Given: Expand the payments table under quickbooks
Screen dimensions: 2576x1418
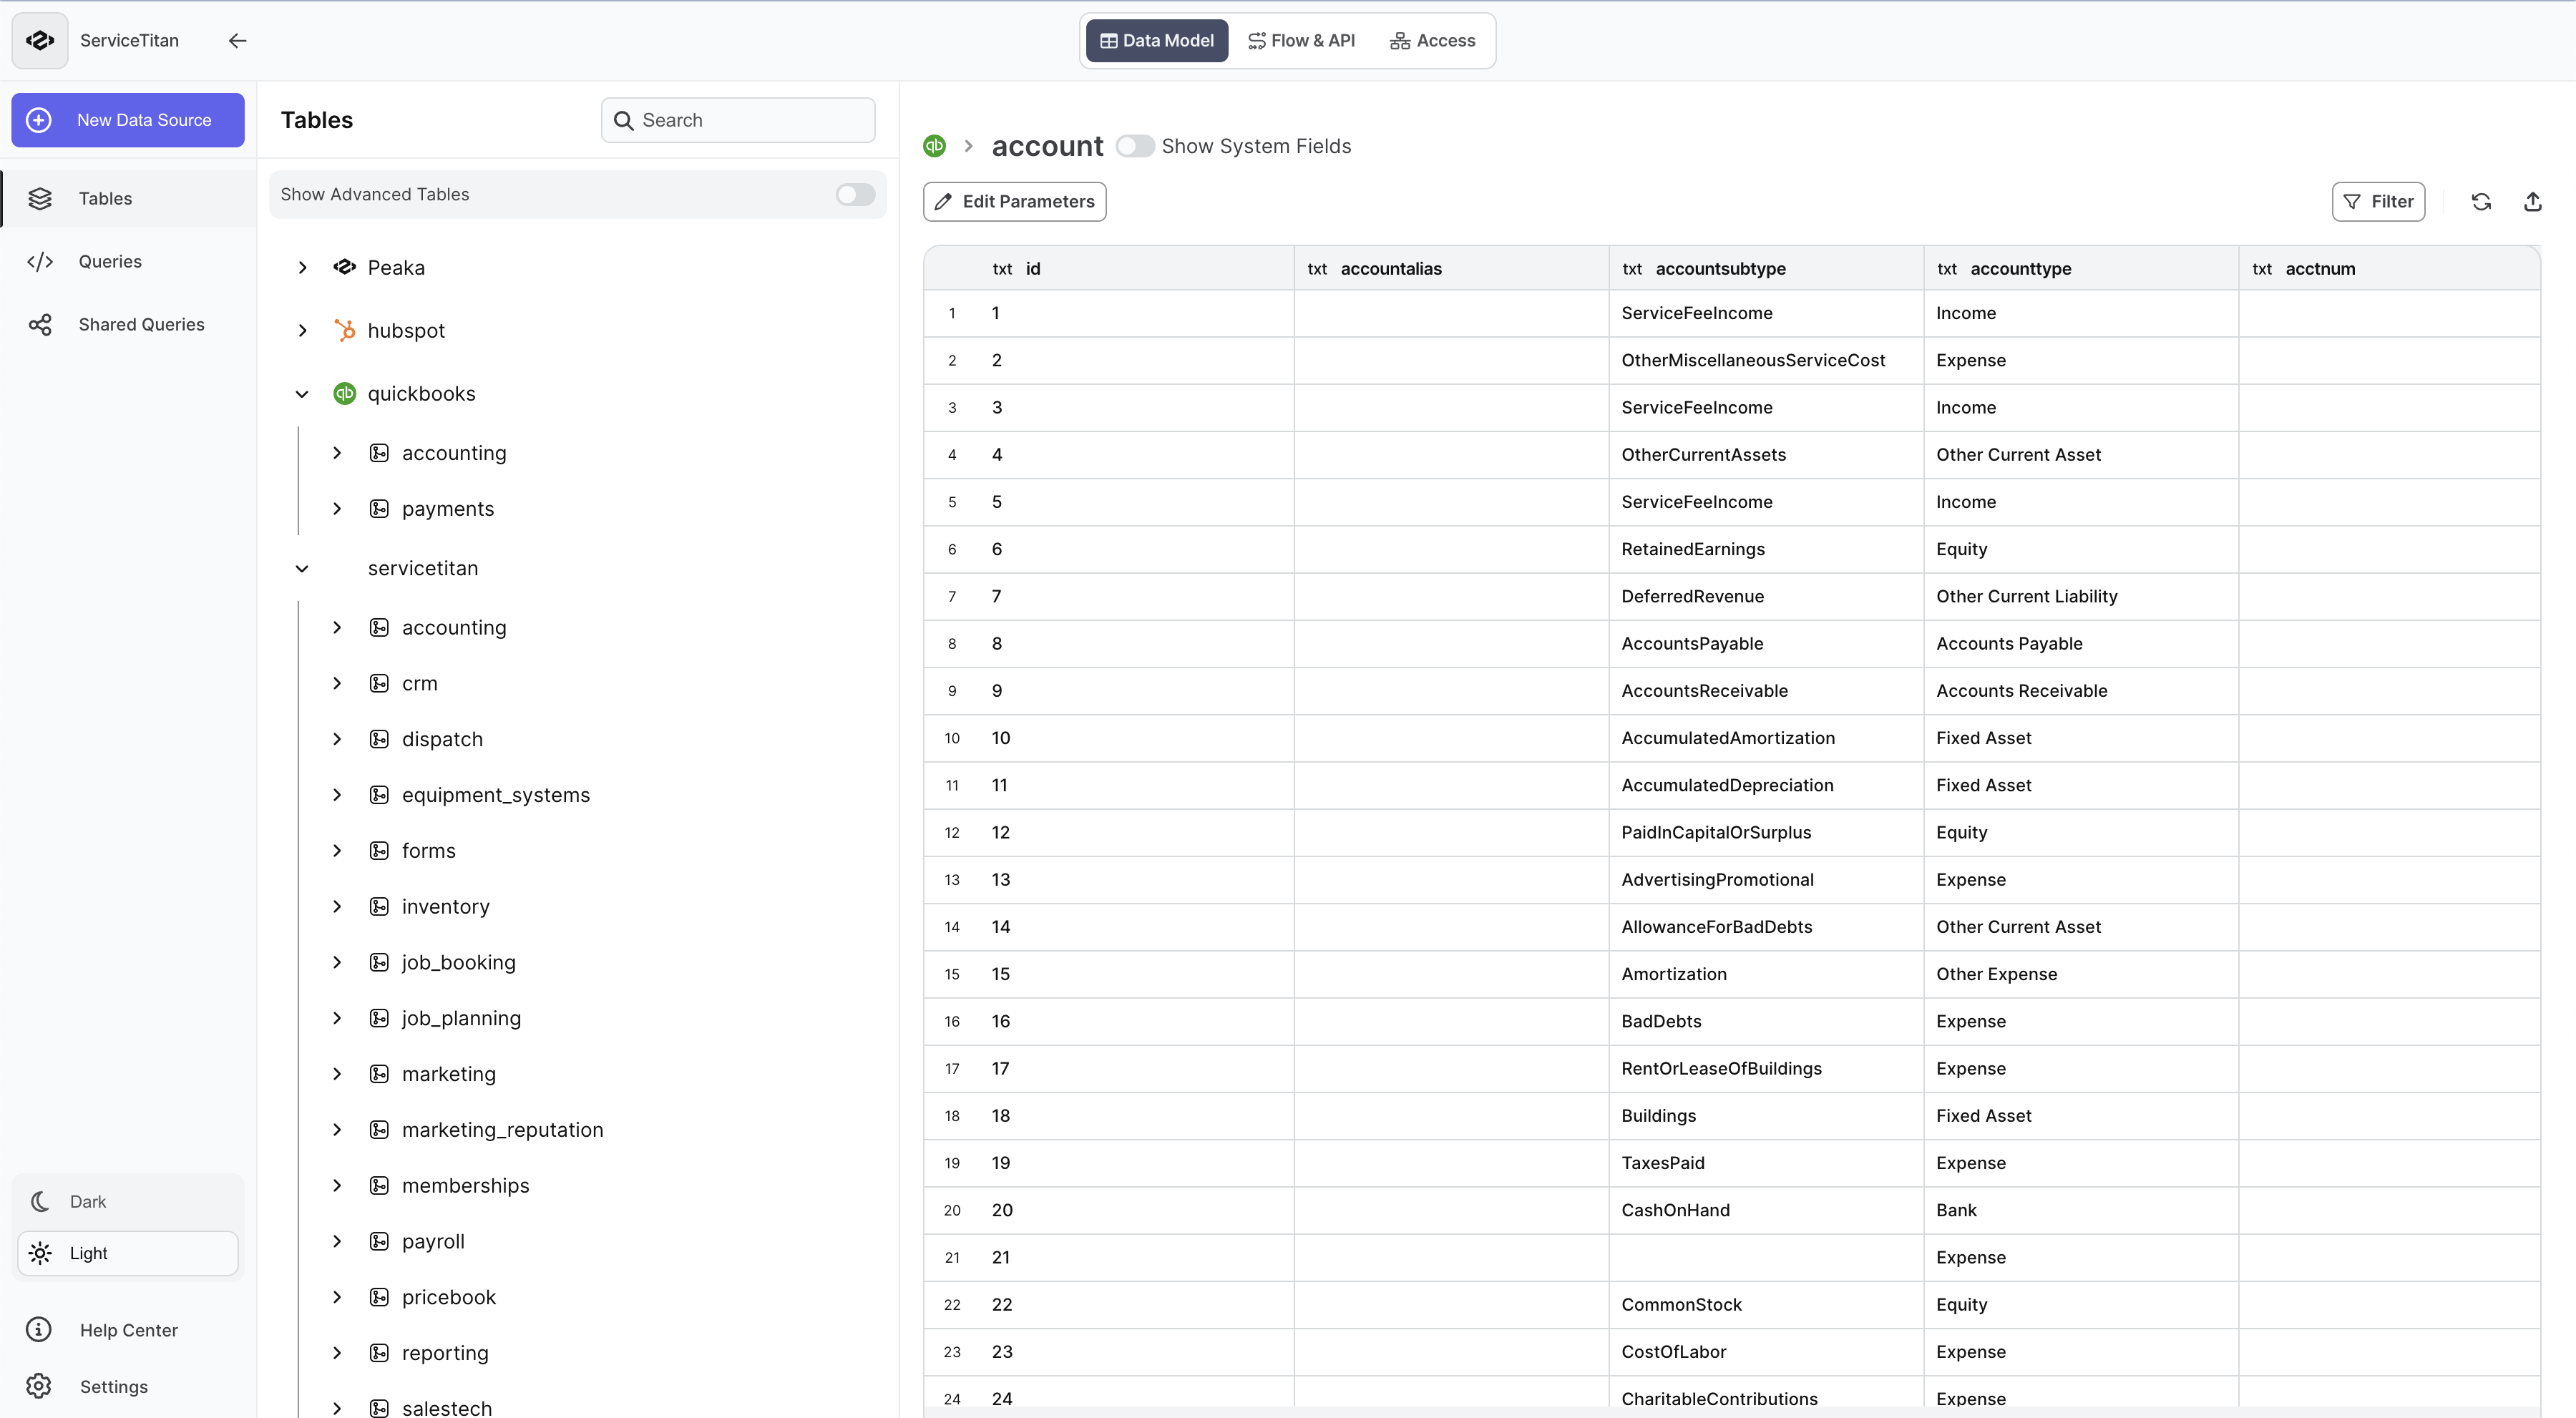Looking at the screenshot, I should 338,508.
